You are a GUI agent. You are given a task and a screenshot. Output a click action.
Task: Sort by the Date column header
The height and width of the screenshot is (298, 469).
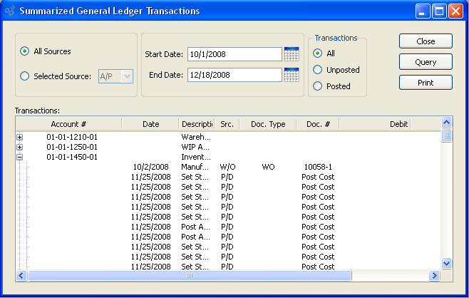tap(150, 124)
